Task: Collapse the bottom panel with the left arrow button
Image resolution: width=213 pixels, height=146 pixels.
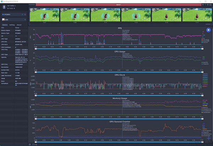Action: [x=29, y=144]
